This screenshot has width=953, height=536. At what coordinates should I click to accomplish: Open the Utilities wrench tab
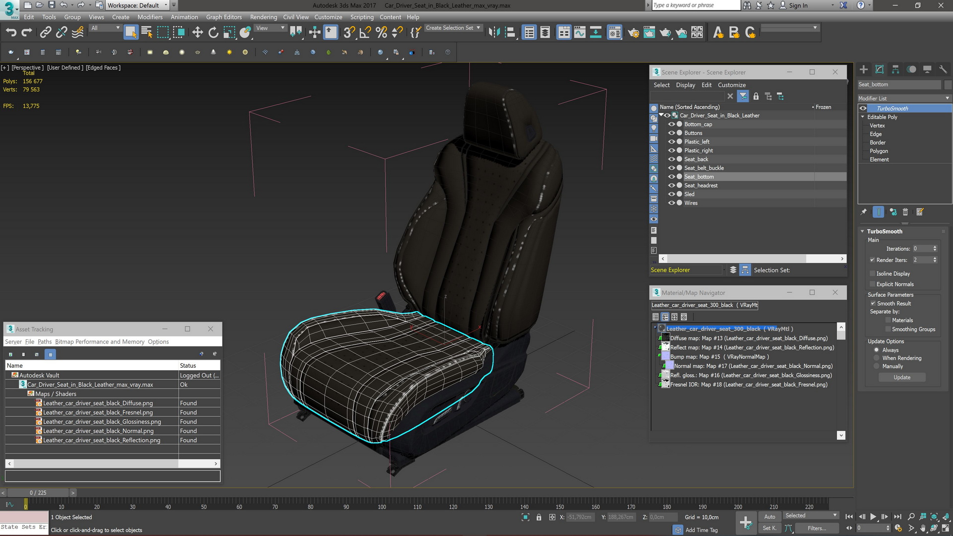click(x=943, y=69)
